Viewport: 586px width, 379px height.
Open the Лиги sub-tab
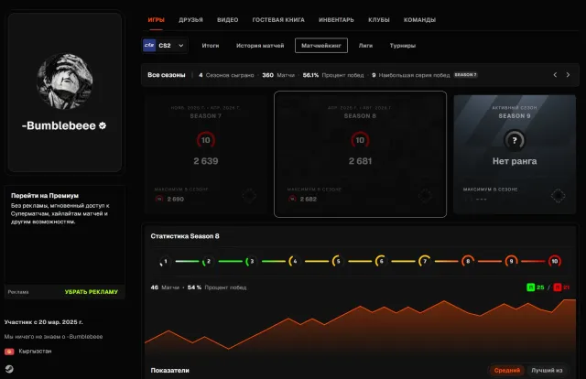(365, 46)
